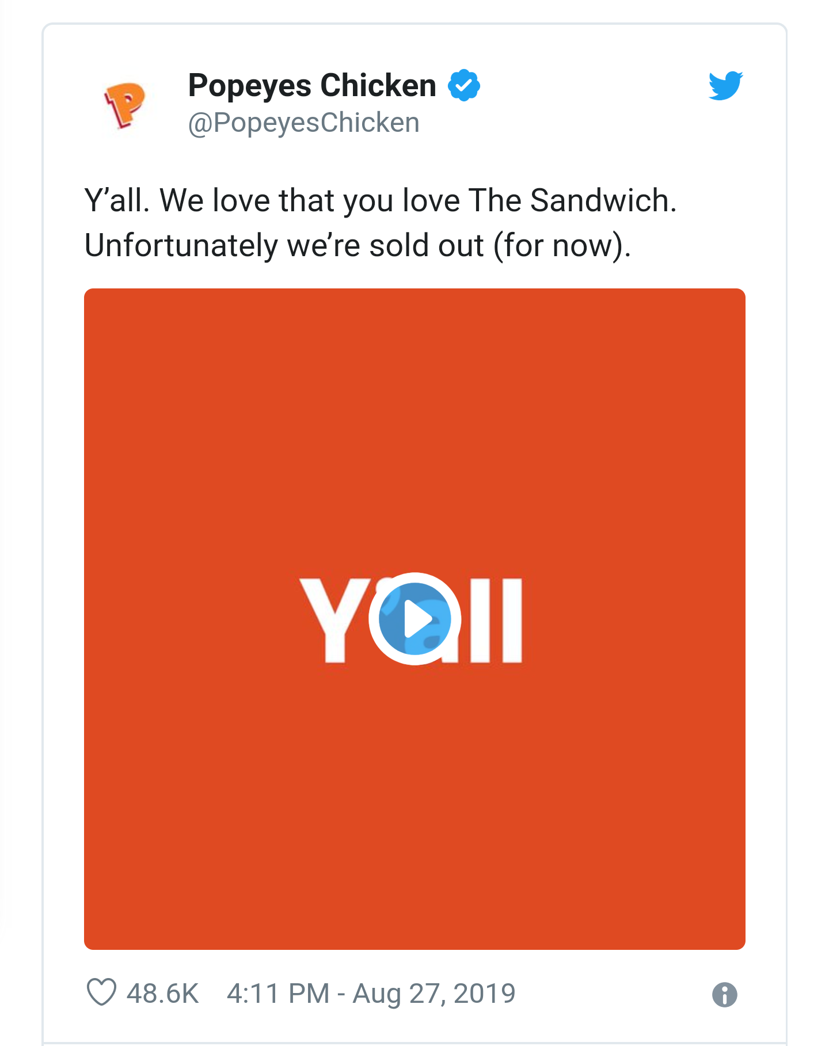This screenshot has height=1046, width=829.
Task: Click the white letter Y in video
Action: click(x=333, y=621)
